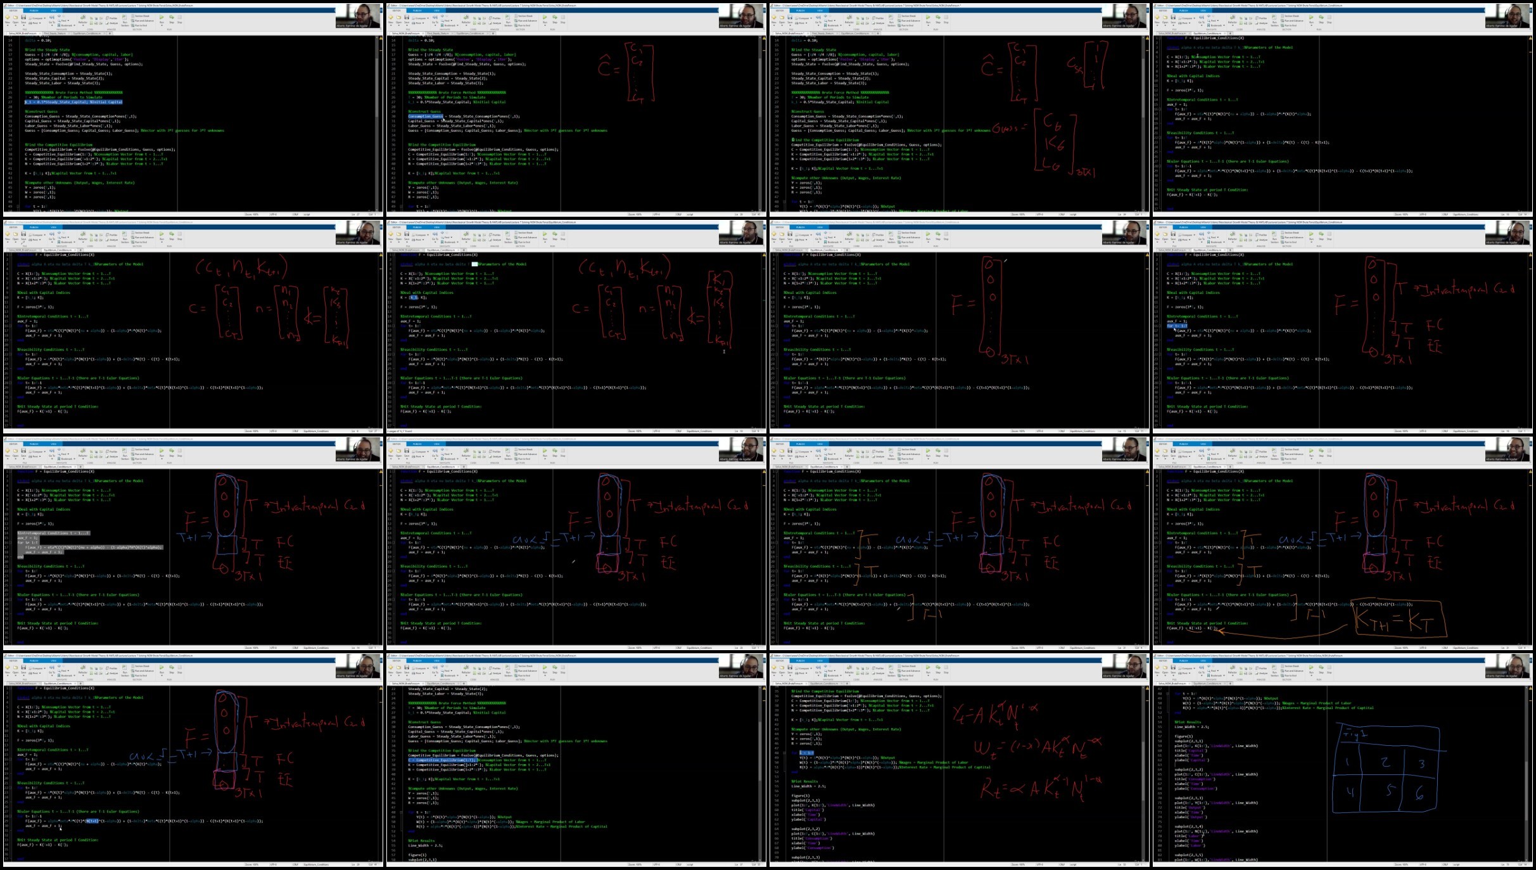Click Refactor in the line-27-highlighted frame
Image resolution: width=1536 pixels, height=870 pixels.
pyautogui.click(x=83, y=19)
